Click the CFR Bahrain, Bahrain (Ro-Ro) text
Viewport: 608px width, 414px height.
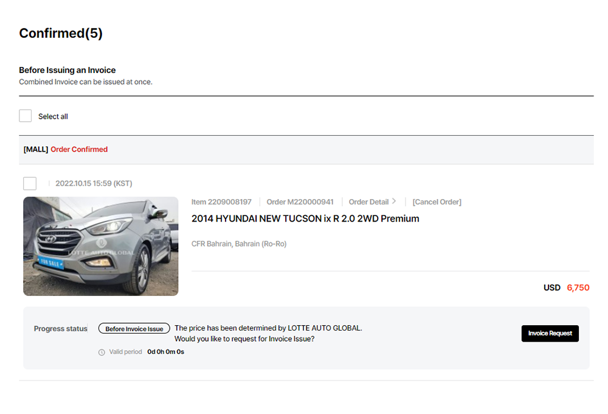click(239, 244)
